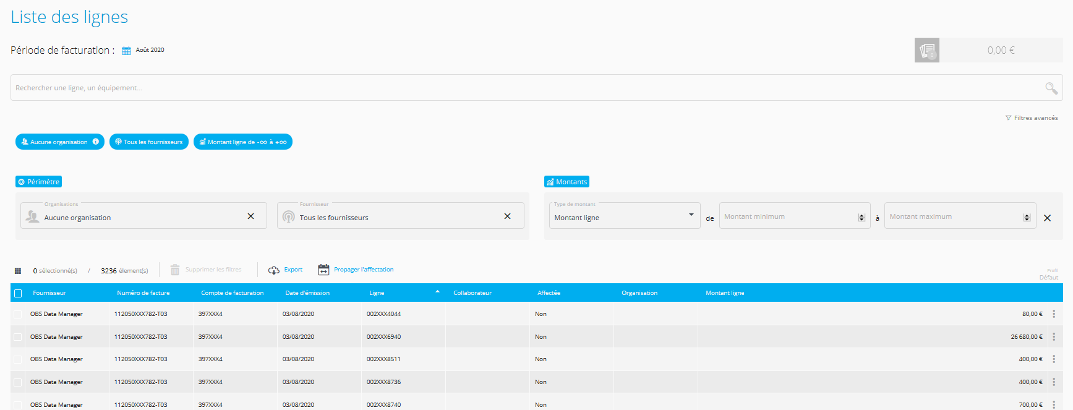Screen dimensions: 1073x410
Task: Focus the Rechercher une ligne search field
Action: [519, 88]
